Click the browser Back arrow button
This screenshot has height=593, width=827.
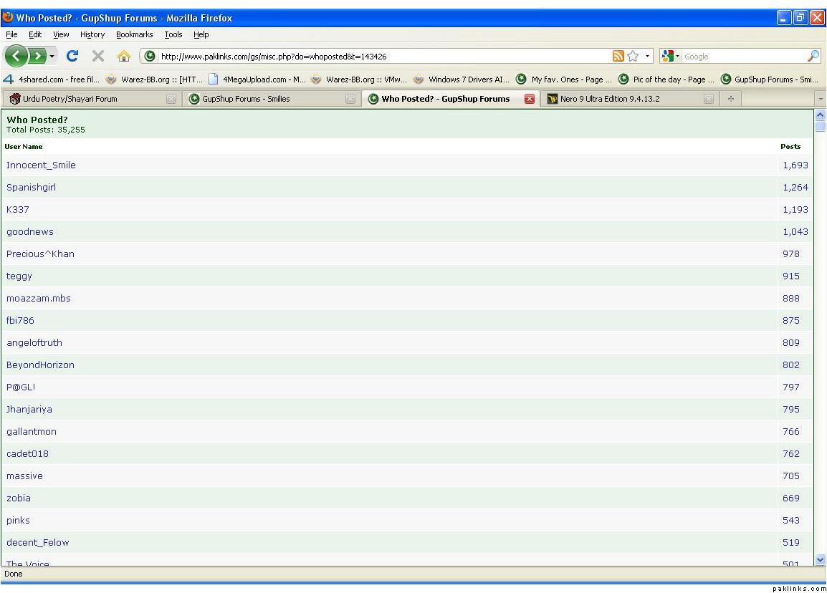16,57
